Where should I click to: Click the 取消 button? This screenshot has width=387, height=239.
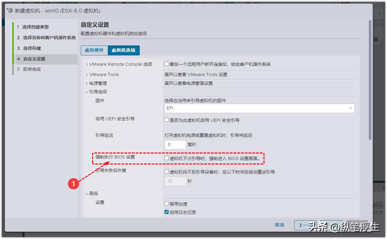(x=279, y=225)
